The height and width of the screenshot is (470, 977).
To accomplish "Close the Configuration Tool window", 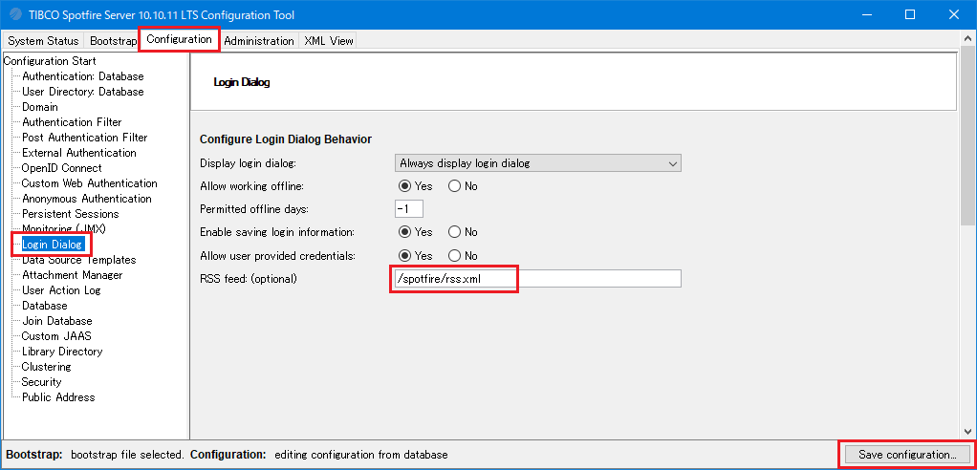I will (x=954, y=15).
